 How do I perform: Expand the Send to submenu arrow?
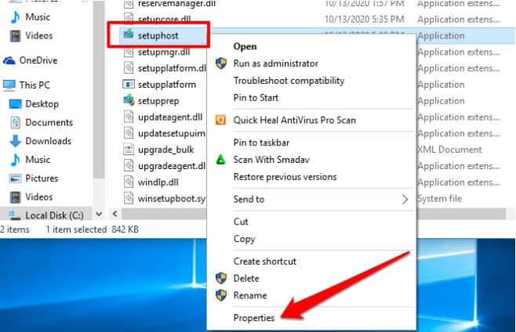(405, 199)
